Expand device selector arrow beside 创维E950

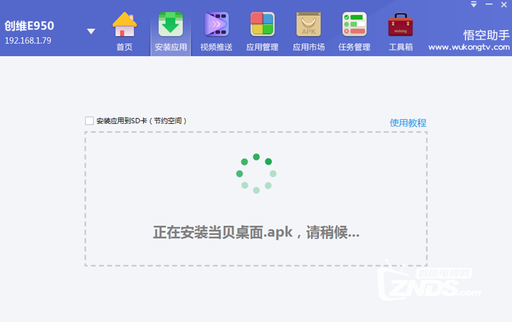[x=91, y=31]
